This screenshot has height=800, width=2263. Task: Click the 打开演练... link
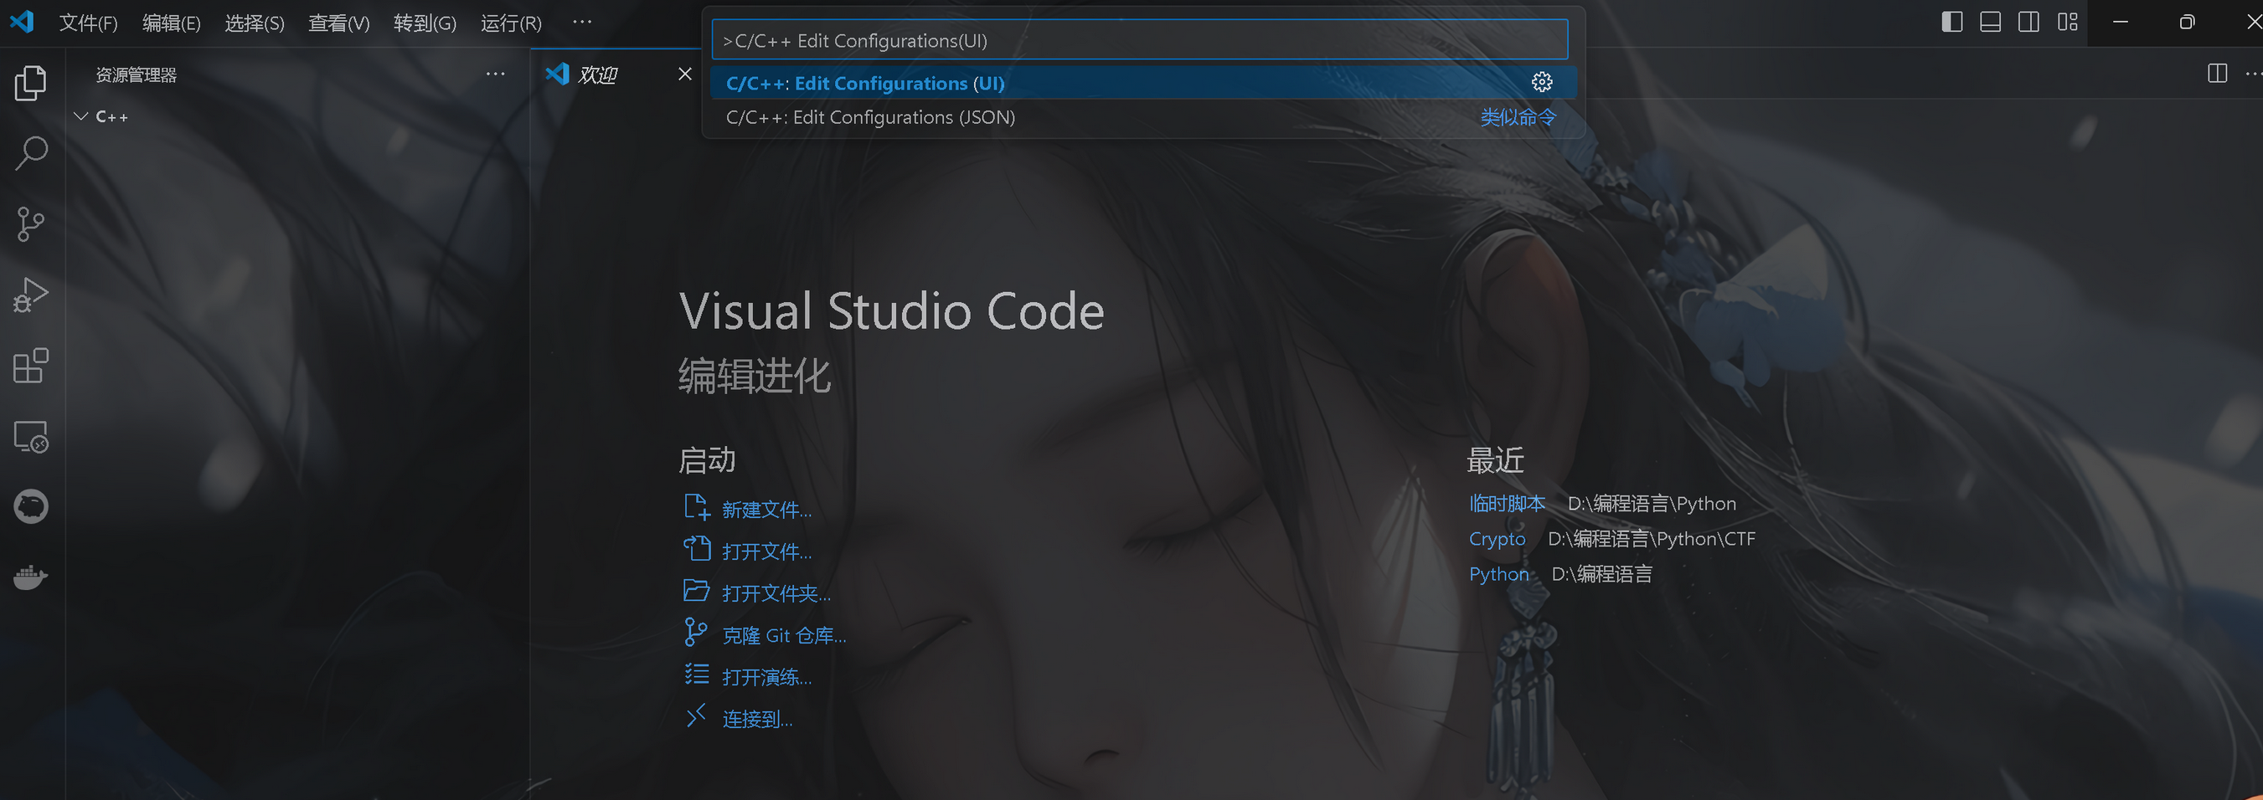click(x=767, y=677)
